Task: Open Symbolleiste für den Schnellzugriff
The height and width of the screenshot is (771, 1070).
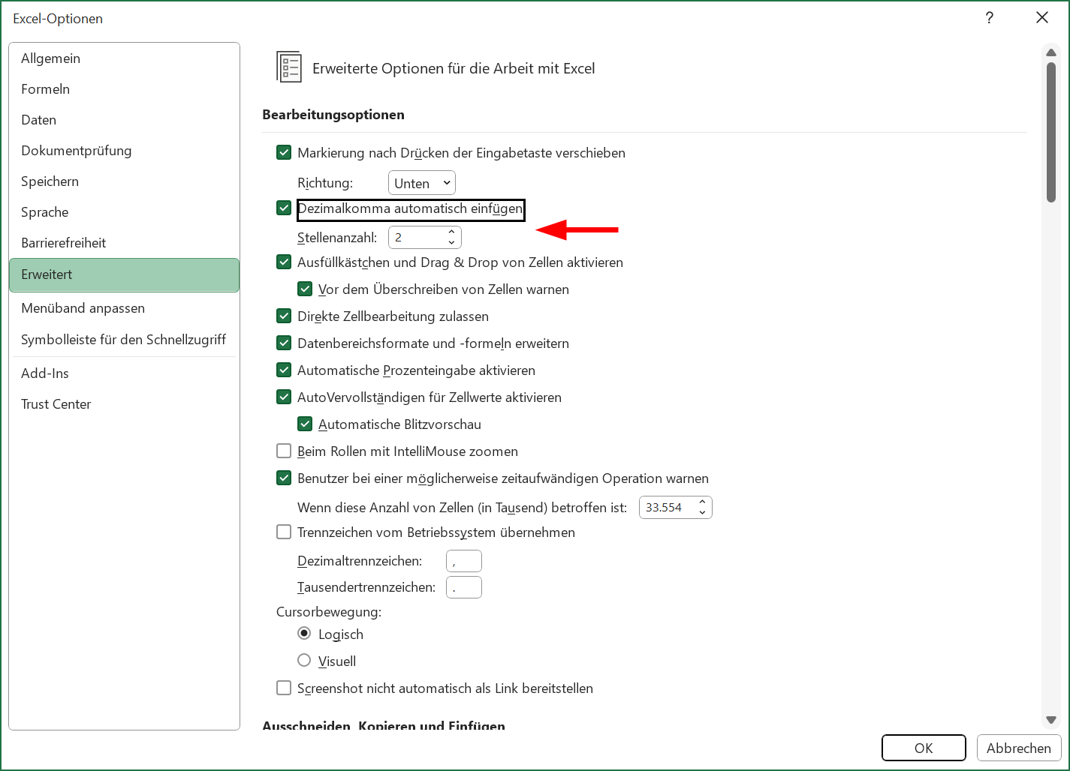Action: point(125,340)
